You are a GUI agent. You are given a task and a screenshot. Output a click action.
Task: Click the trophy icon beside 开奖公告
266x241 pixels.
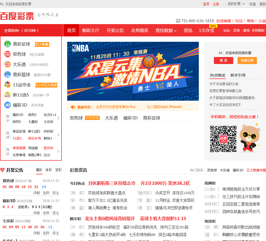pos(2,170)
